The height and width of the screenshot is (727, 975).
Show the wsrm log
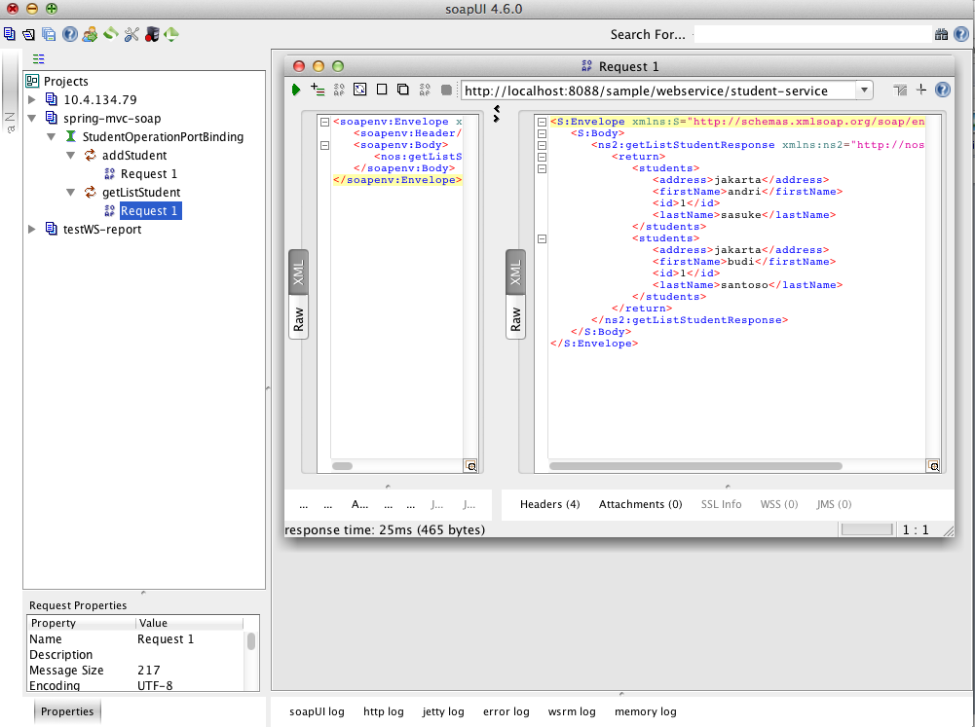[x=572, y=711]
